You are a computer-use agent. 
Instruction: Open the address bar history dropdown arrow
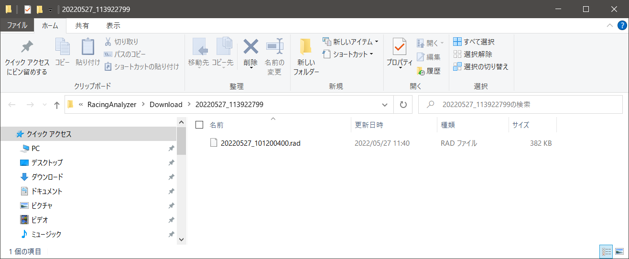point(385,105)
